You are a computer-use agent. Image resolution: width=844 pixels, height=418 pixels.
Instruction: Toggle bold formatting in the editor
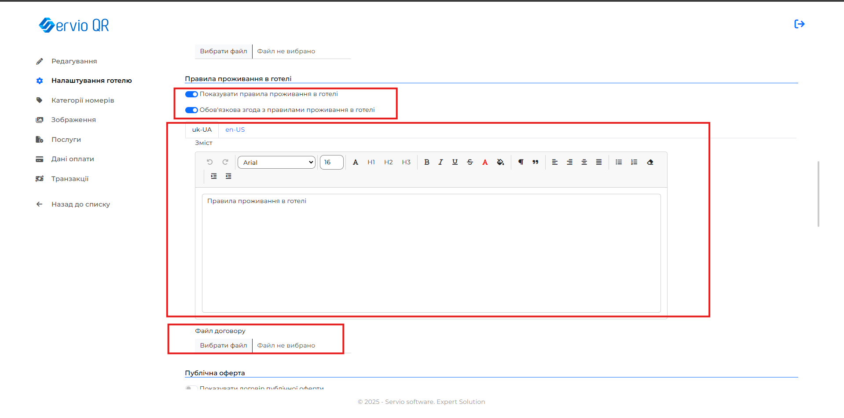click(426, 162)
